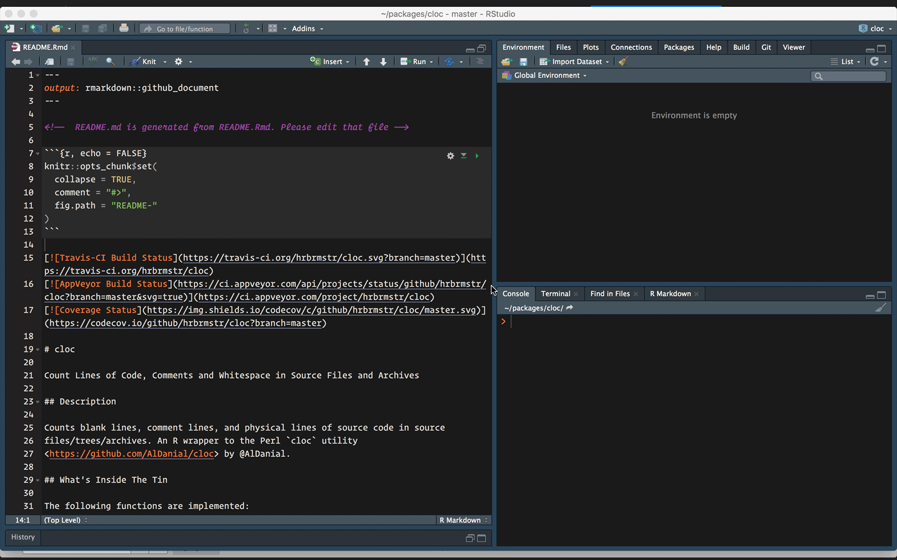Expand the Knit options dropdown
The image size is (897, 560).
[x=164, y=61]
